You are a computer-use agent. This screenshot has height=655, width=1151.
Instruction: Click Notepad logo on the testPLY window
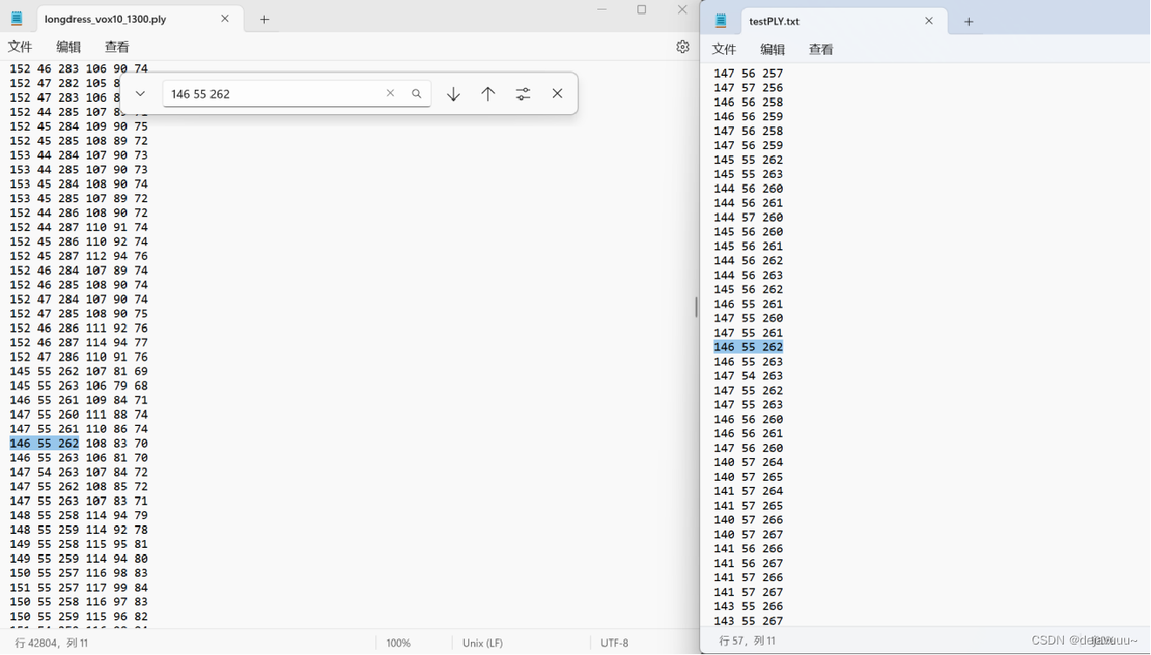(x=720, y=20)
